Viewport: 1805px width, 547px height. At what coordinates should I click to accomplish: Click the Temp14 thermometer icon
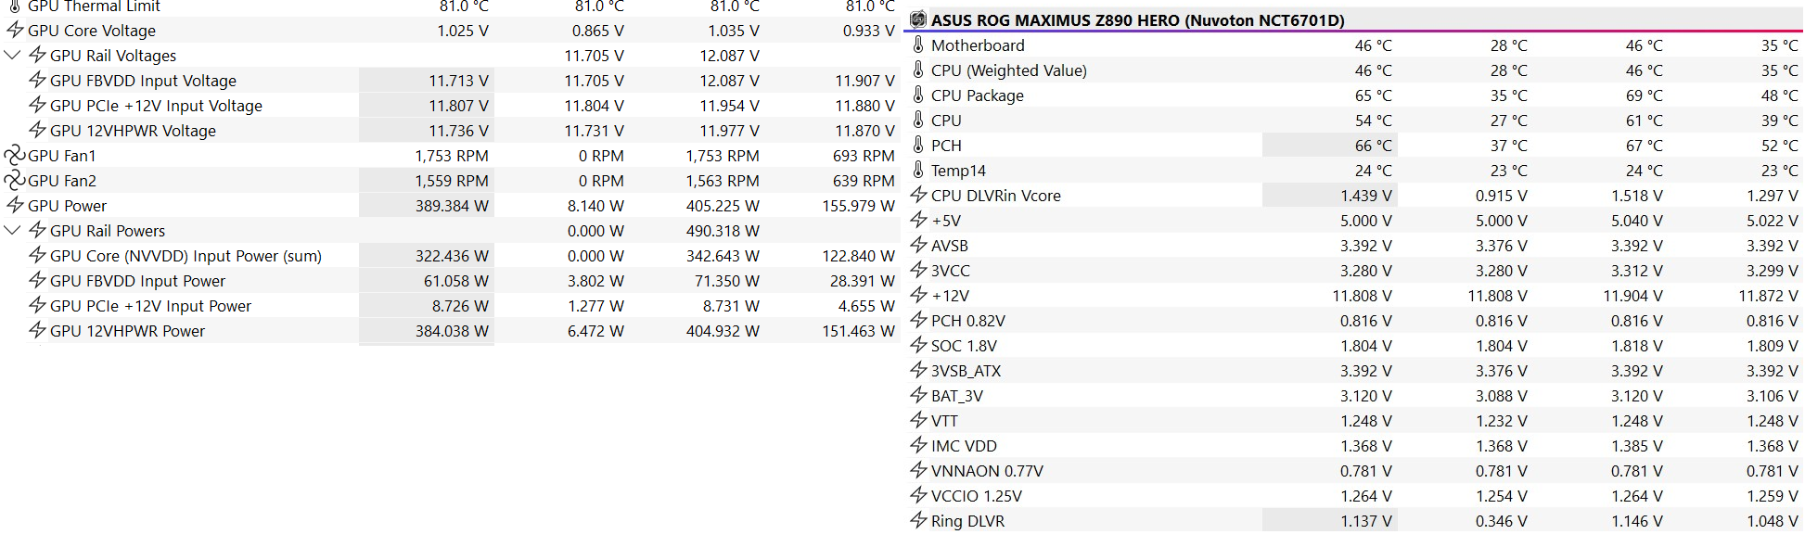pos(918,170)
